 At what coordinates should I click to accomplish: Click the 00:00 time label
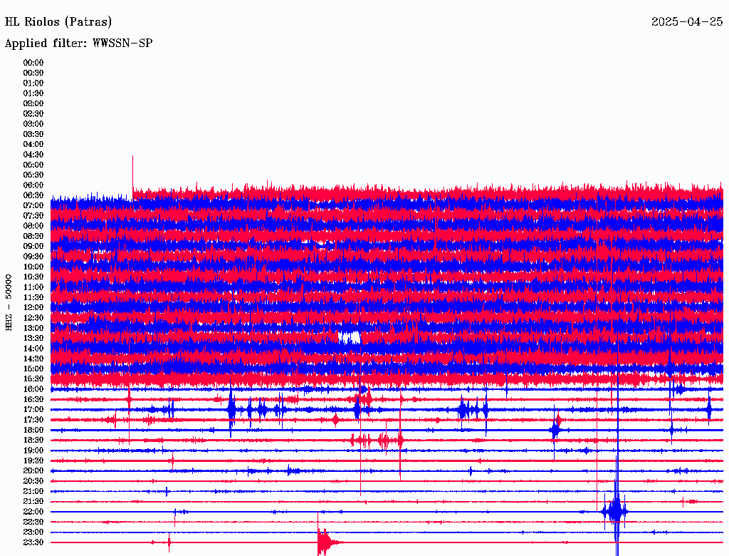coord(33,63)
